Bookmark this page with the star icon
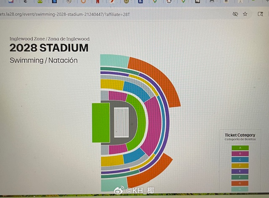Image resolution: width=269 pixels, height=198 pixels. (245, 14)
